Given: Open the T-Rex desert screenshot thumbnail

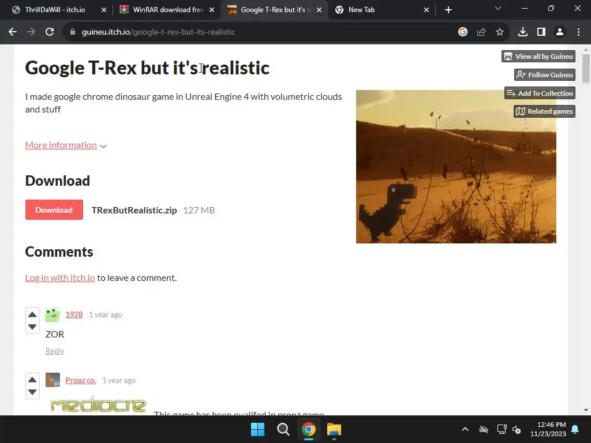Looking at the screenshot, I should click(x=456, y=167).
